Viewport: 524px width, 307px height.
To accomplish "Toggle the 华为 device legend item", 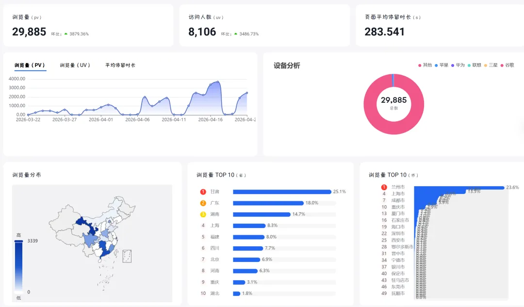I will 458,65.
